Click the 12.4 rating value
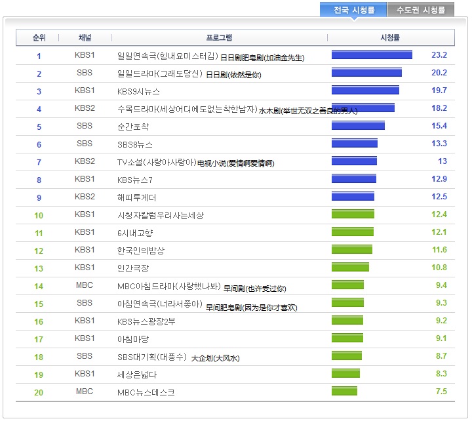The height and width of the screenshot is (423, 472). [439, 214]
